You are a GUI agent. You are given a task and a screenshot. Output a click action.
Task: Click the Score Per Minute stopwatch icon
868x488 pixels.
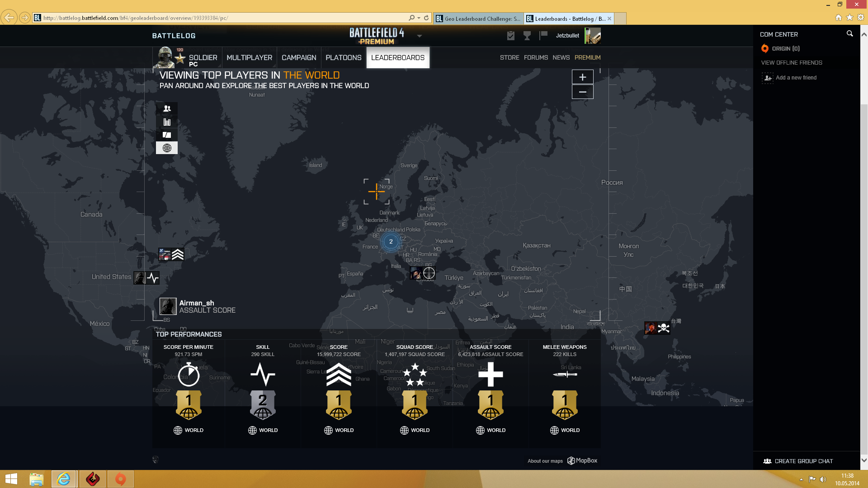pos(189,374)
